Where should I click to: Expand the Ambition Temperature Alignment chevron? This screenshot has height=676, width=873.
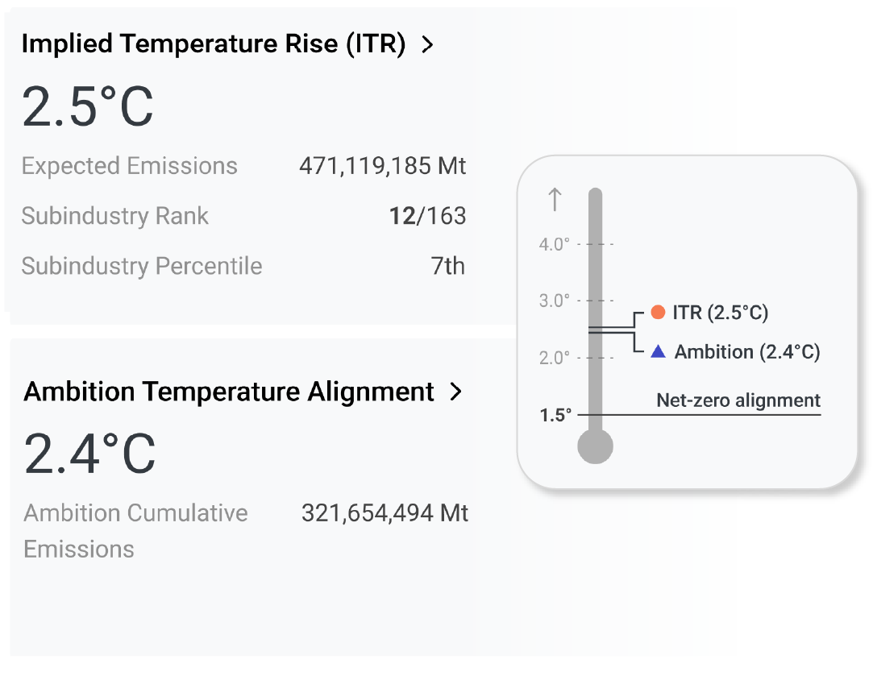456,392
